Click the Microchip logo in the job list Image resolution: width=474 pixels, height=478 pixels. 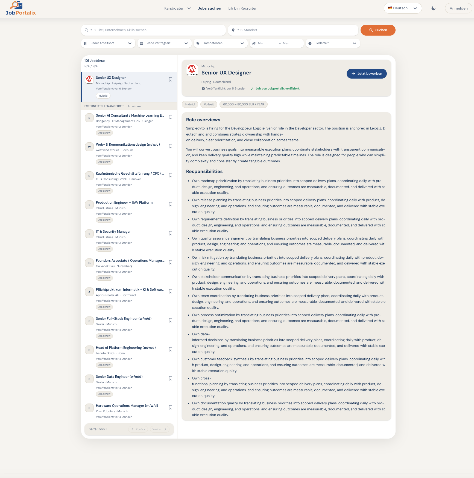(89, 80)
